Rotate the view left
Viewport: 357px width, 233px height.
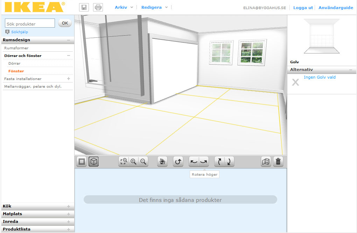[x=194, y=162]
